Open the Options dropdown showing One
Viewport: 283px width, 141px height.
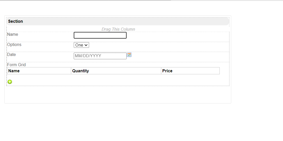[x=81, y=45]
